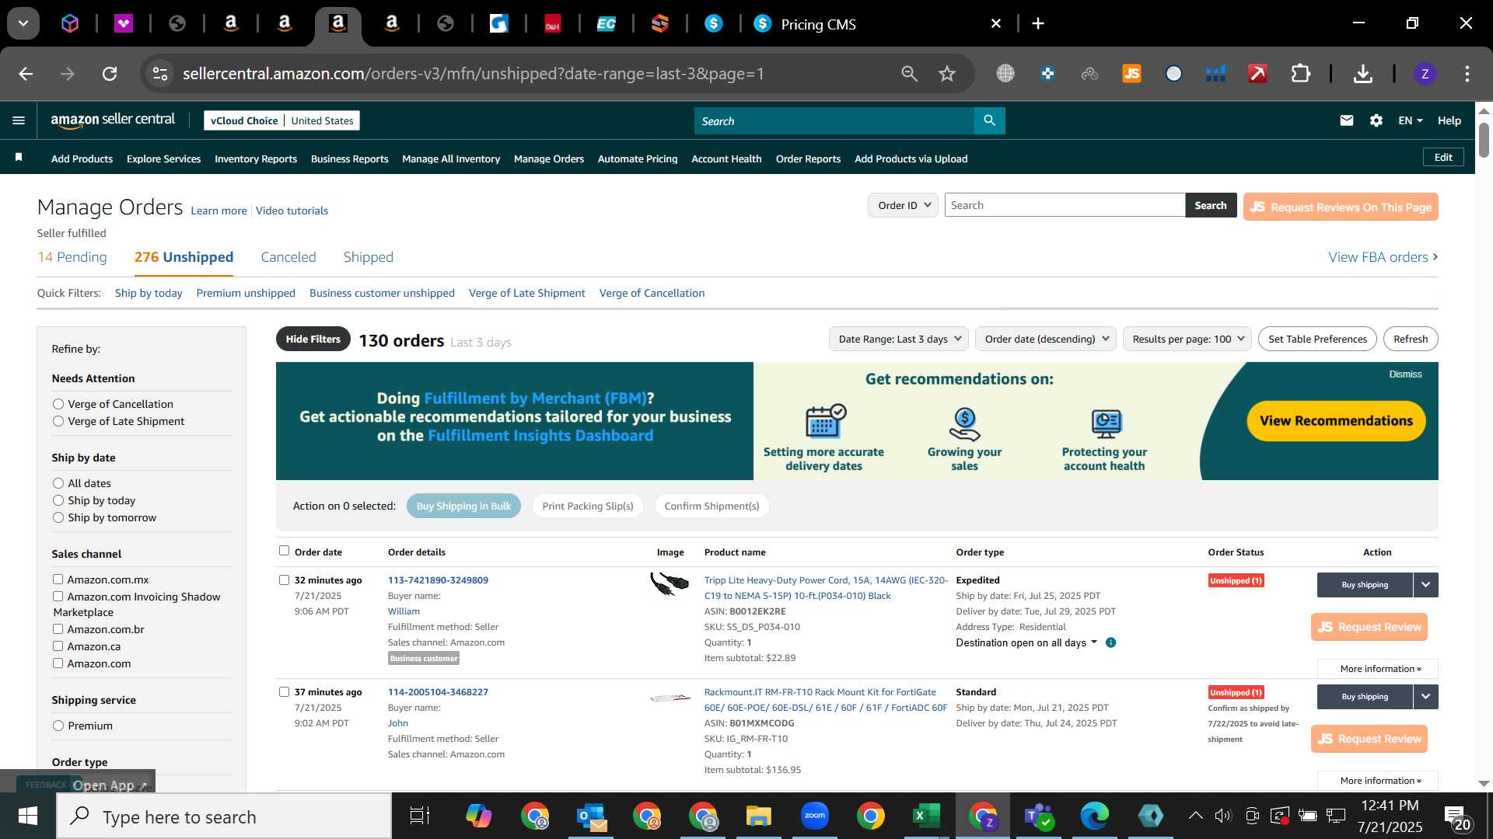Open Account Health menu item
This screenshot has width=1493, height=839.
coord(726,158)
